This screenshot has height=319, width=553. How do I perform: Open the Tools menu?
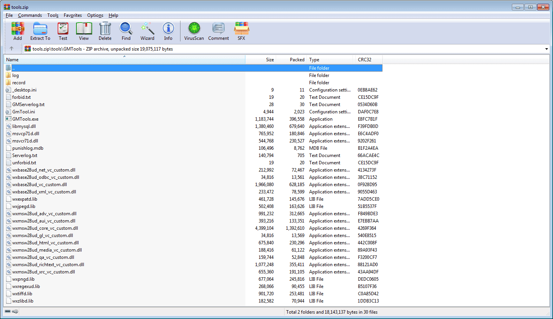[x=53, y=15]
